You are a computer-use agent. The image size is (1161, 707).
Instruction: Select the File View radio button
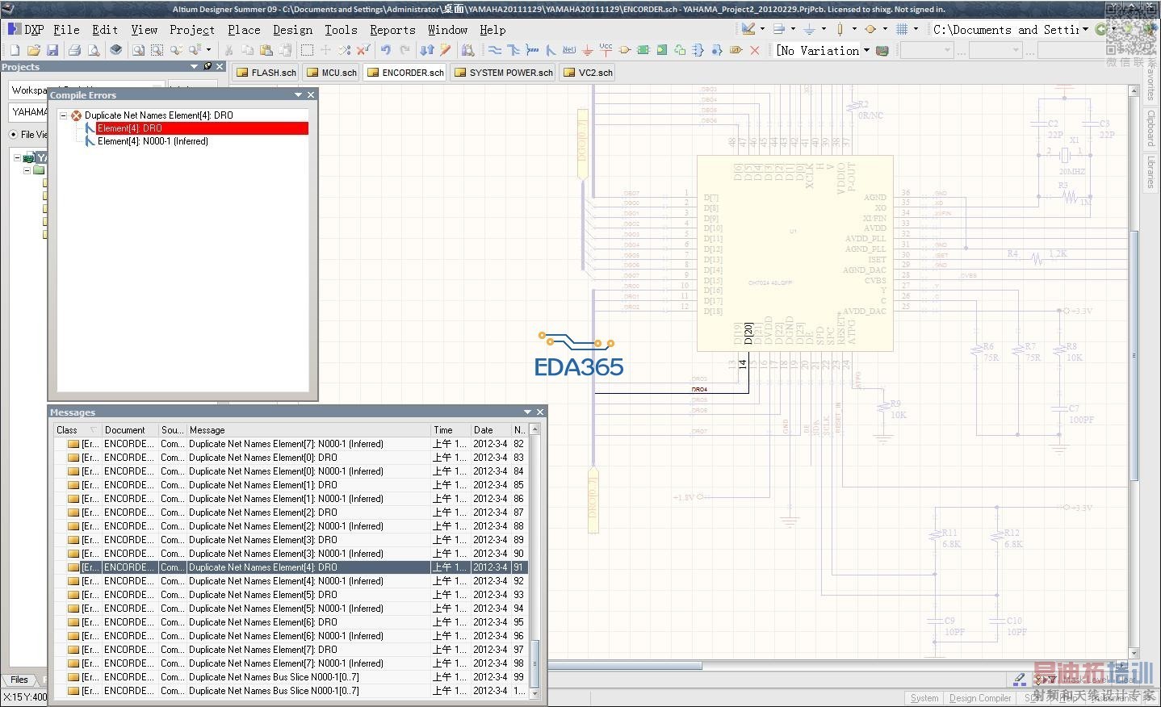click(x=13, y=135)
